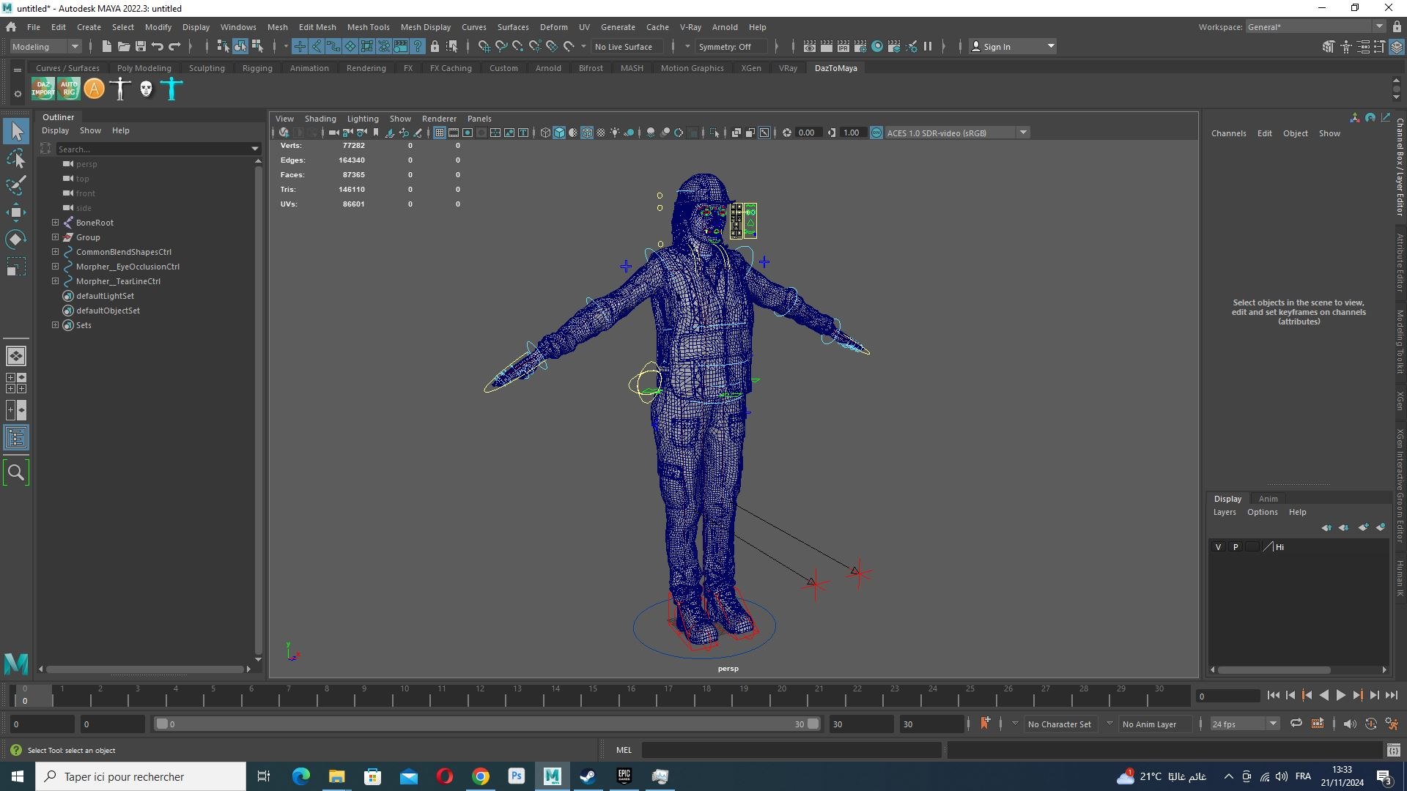Viewport: 1407px width, 791px height.
Task: Switch to the single perspective view layout
Action: click(x=15, y=356)
